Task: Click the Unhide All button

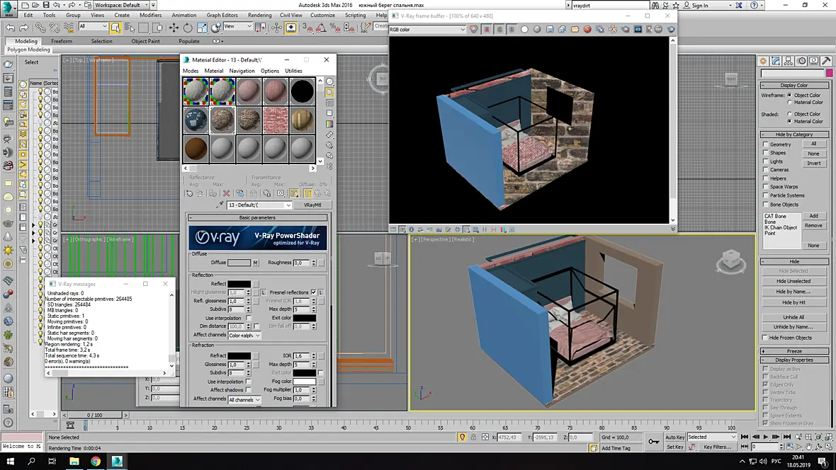Action: click(x=793, y=317)
